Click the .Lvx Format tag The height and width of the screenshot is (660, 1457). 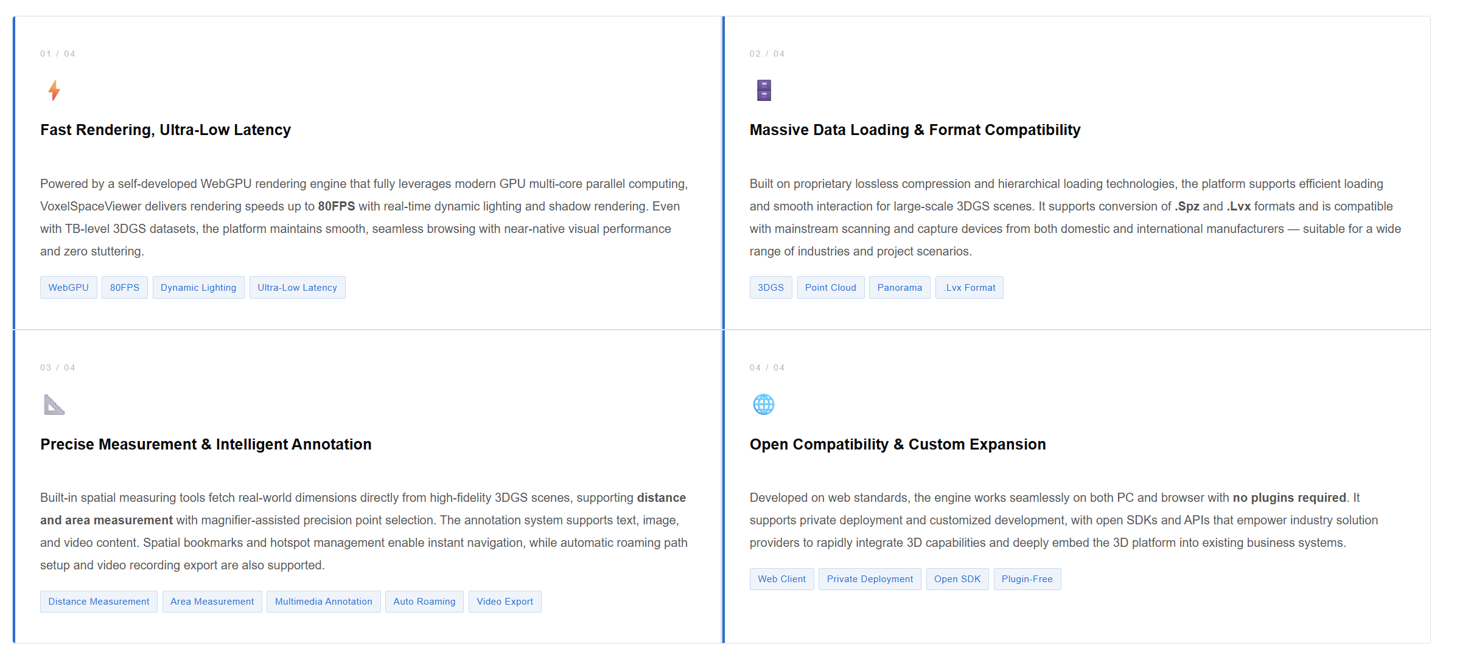pyautogui.click(x=970, y=288)
